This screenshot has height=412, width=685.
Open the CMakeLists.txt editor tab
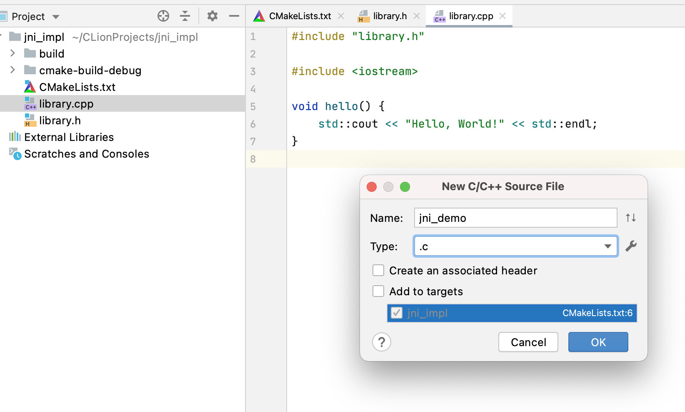pyautogui.click(x=301, y=16)
